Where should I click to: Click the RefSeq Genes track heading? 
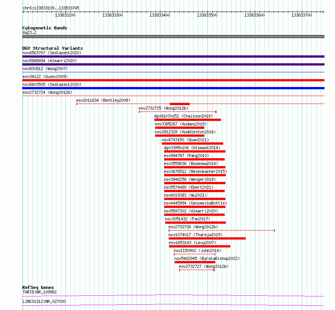point(38,287)
